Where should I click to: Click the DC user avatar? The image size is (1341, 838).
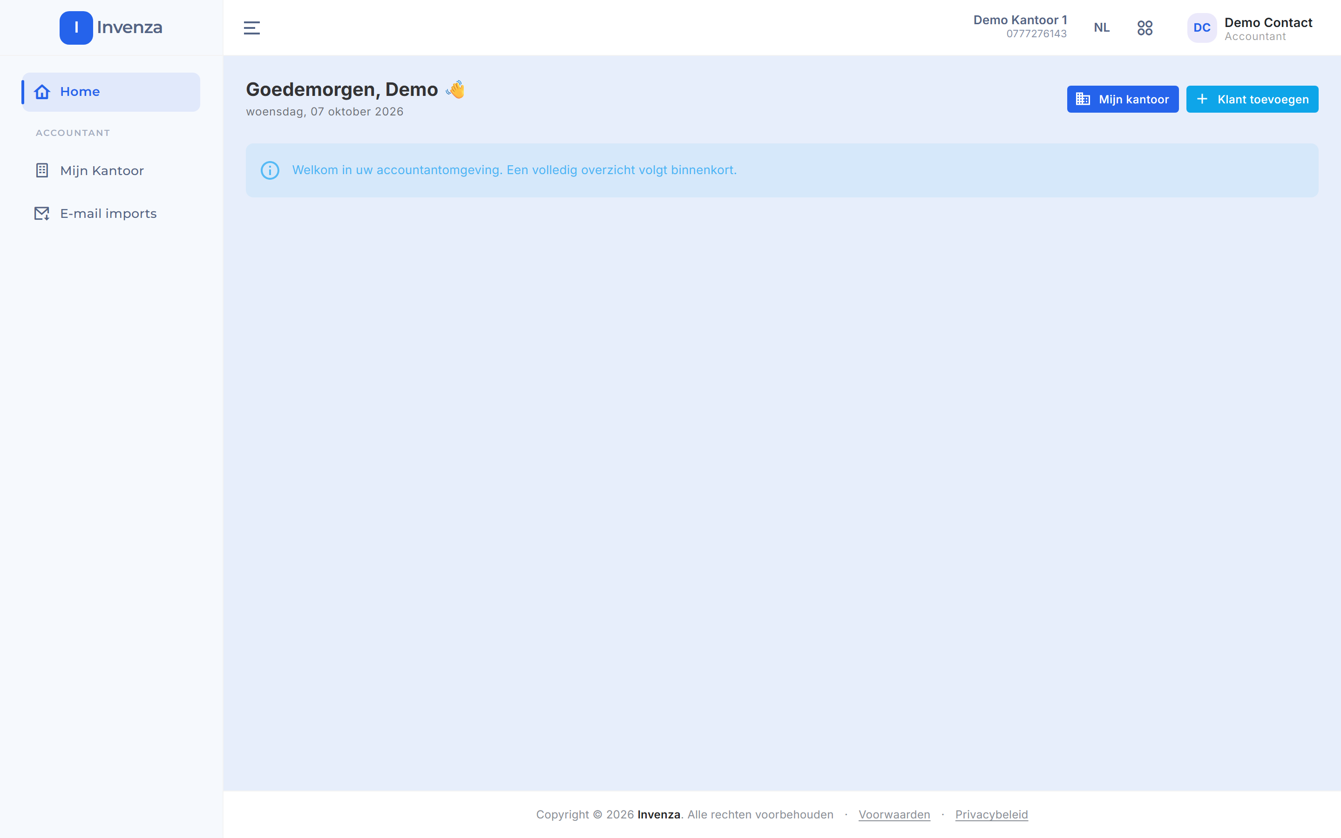tap(1201, 28)
